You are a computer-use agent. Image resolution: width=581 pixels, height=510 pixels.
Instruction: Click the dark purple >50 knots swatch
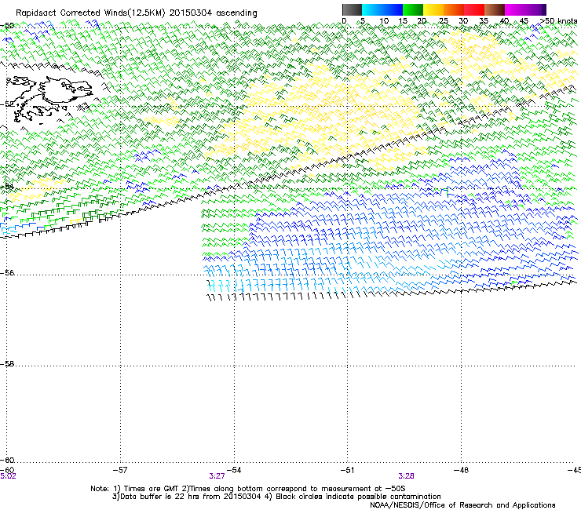coord(543,9)
